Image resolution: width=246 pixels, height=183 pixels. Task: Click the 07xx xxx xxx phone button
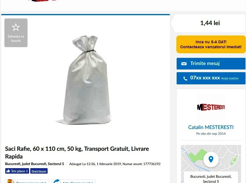211,78
